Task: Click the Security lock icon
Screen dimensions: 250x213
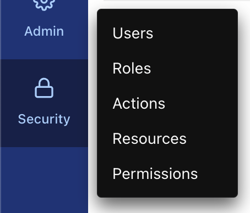Action: (x=44, y=88)
